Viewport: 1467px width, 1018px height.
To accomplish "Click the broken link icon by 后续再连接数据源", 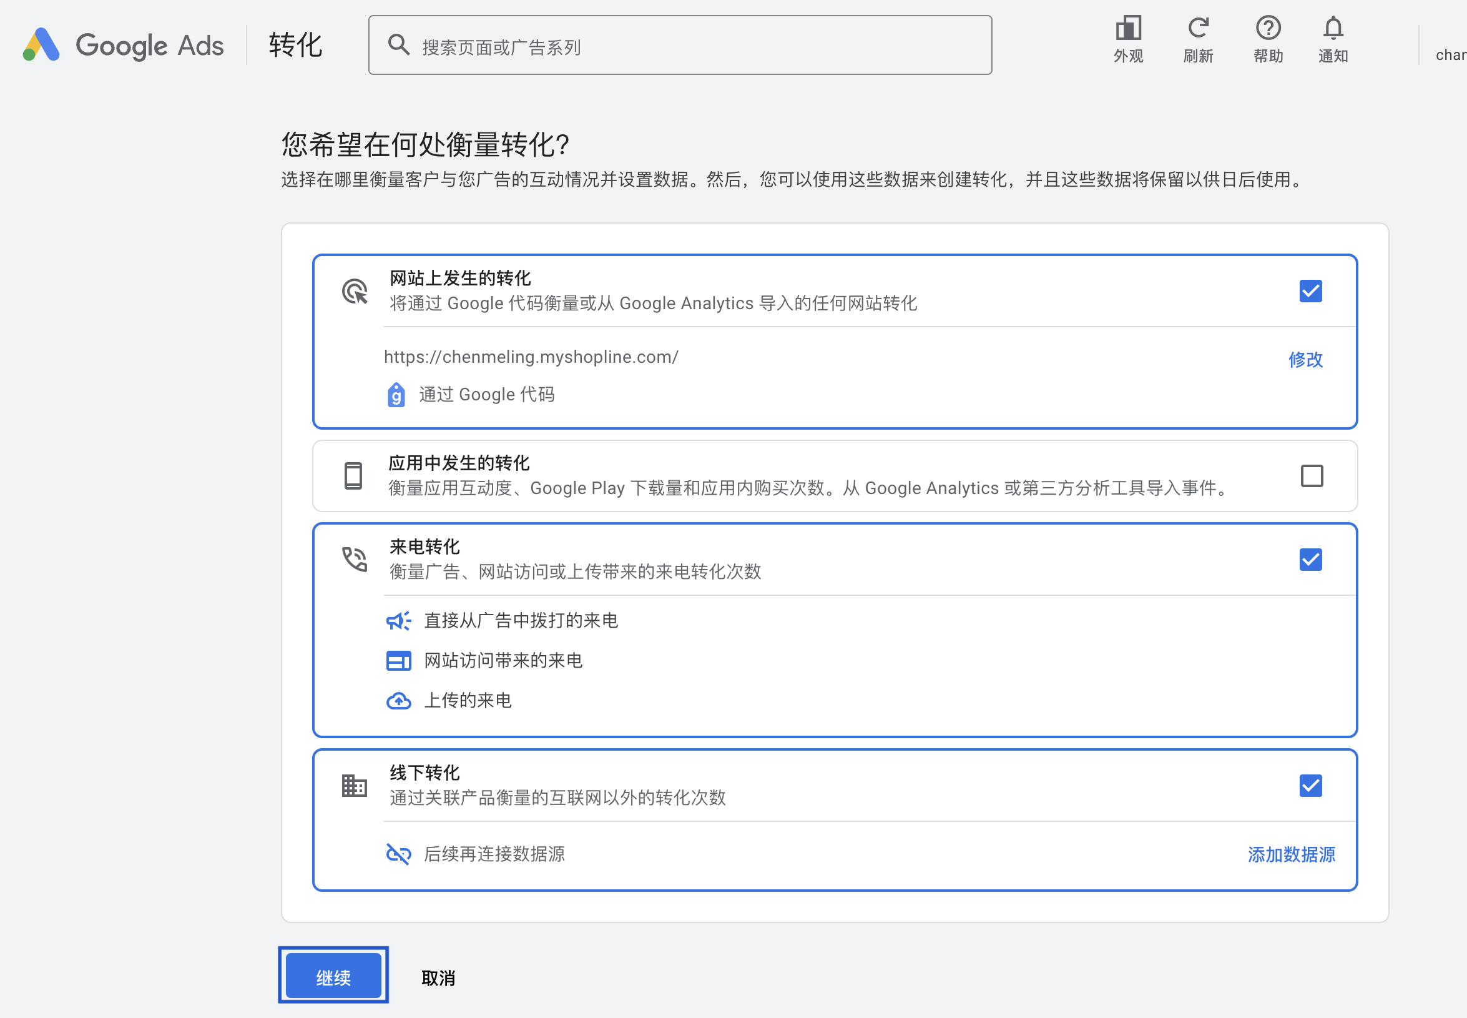I will click(398, 854).
